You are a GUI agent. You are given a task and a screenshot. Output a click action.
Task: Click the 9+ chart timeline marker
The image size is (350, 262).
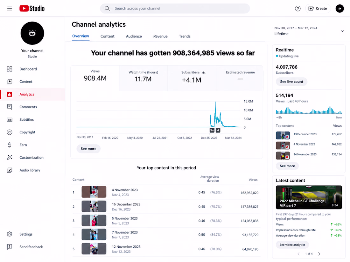212,130
